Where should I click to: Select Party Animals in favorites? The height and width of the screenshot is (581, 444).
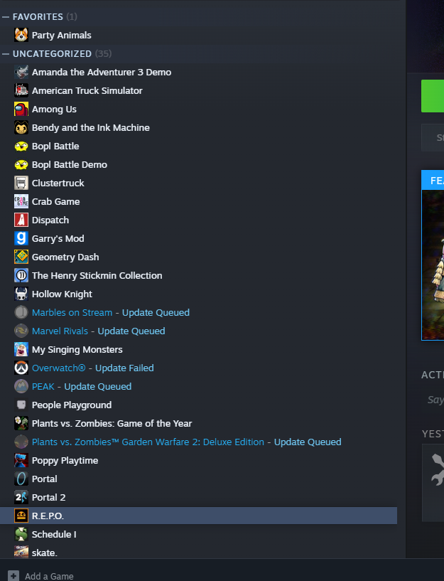pos(61,35)
